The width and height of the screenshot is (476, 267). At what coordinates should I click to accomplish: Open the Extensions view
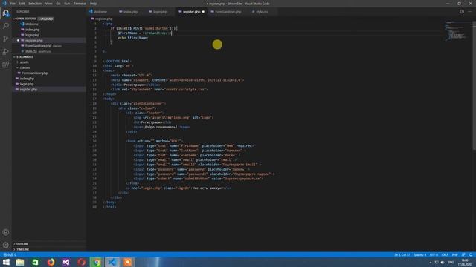(6, 65)
